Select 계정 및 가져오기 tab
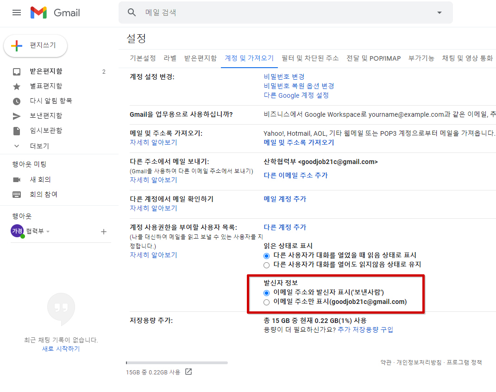 (x=249, y=58)
